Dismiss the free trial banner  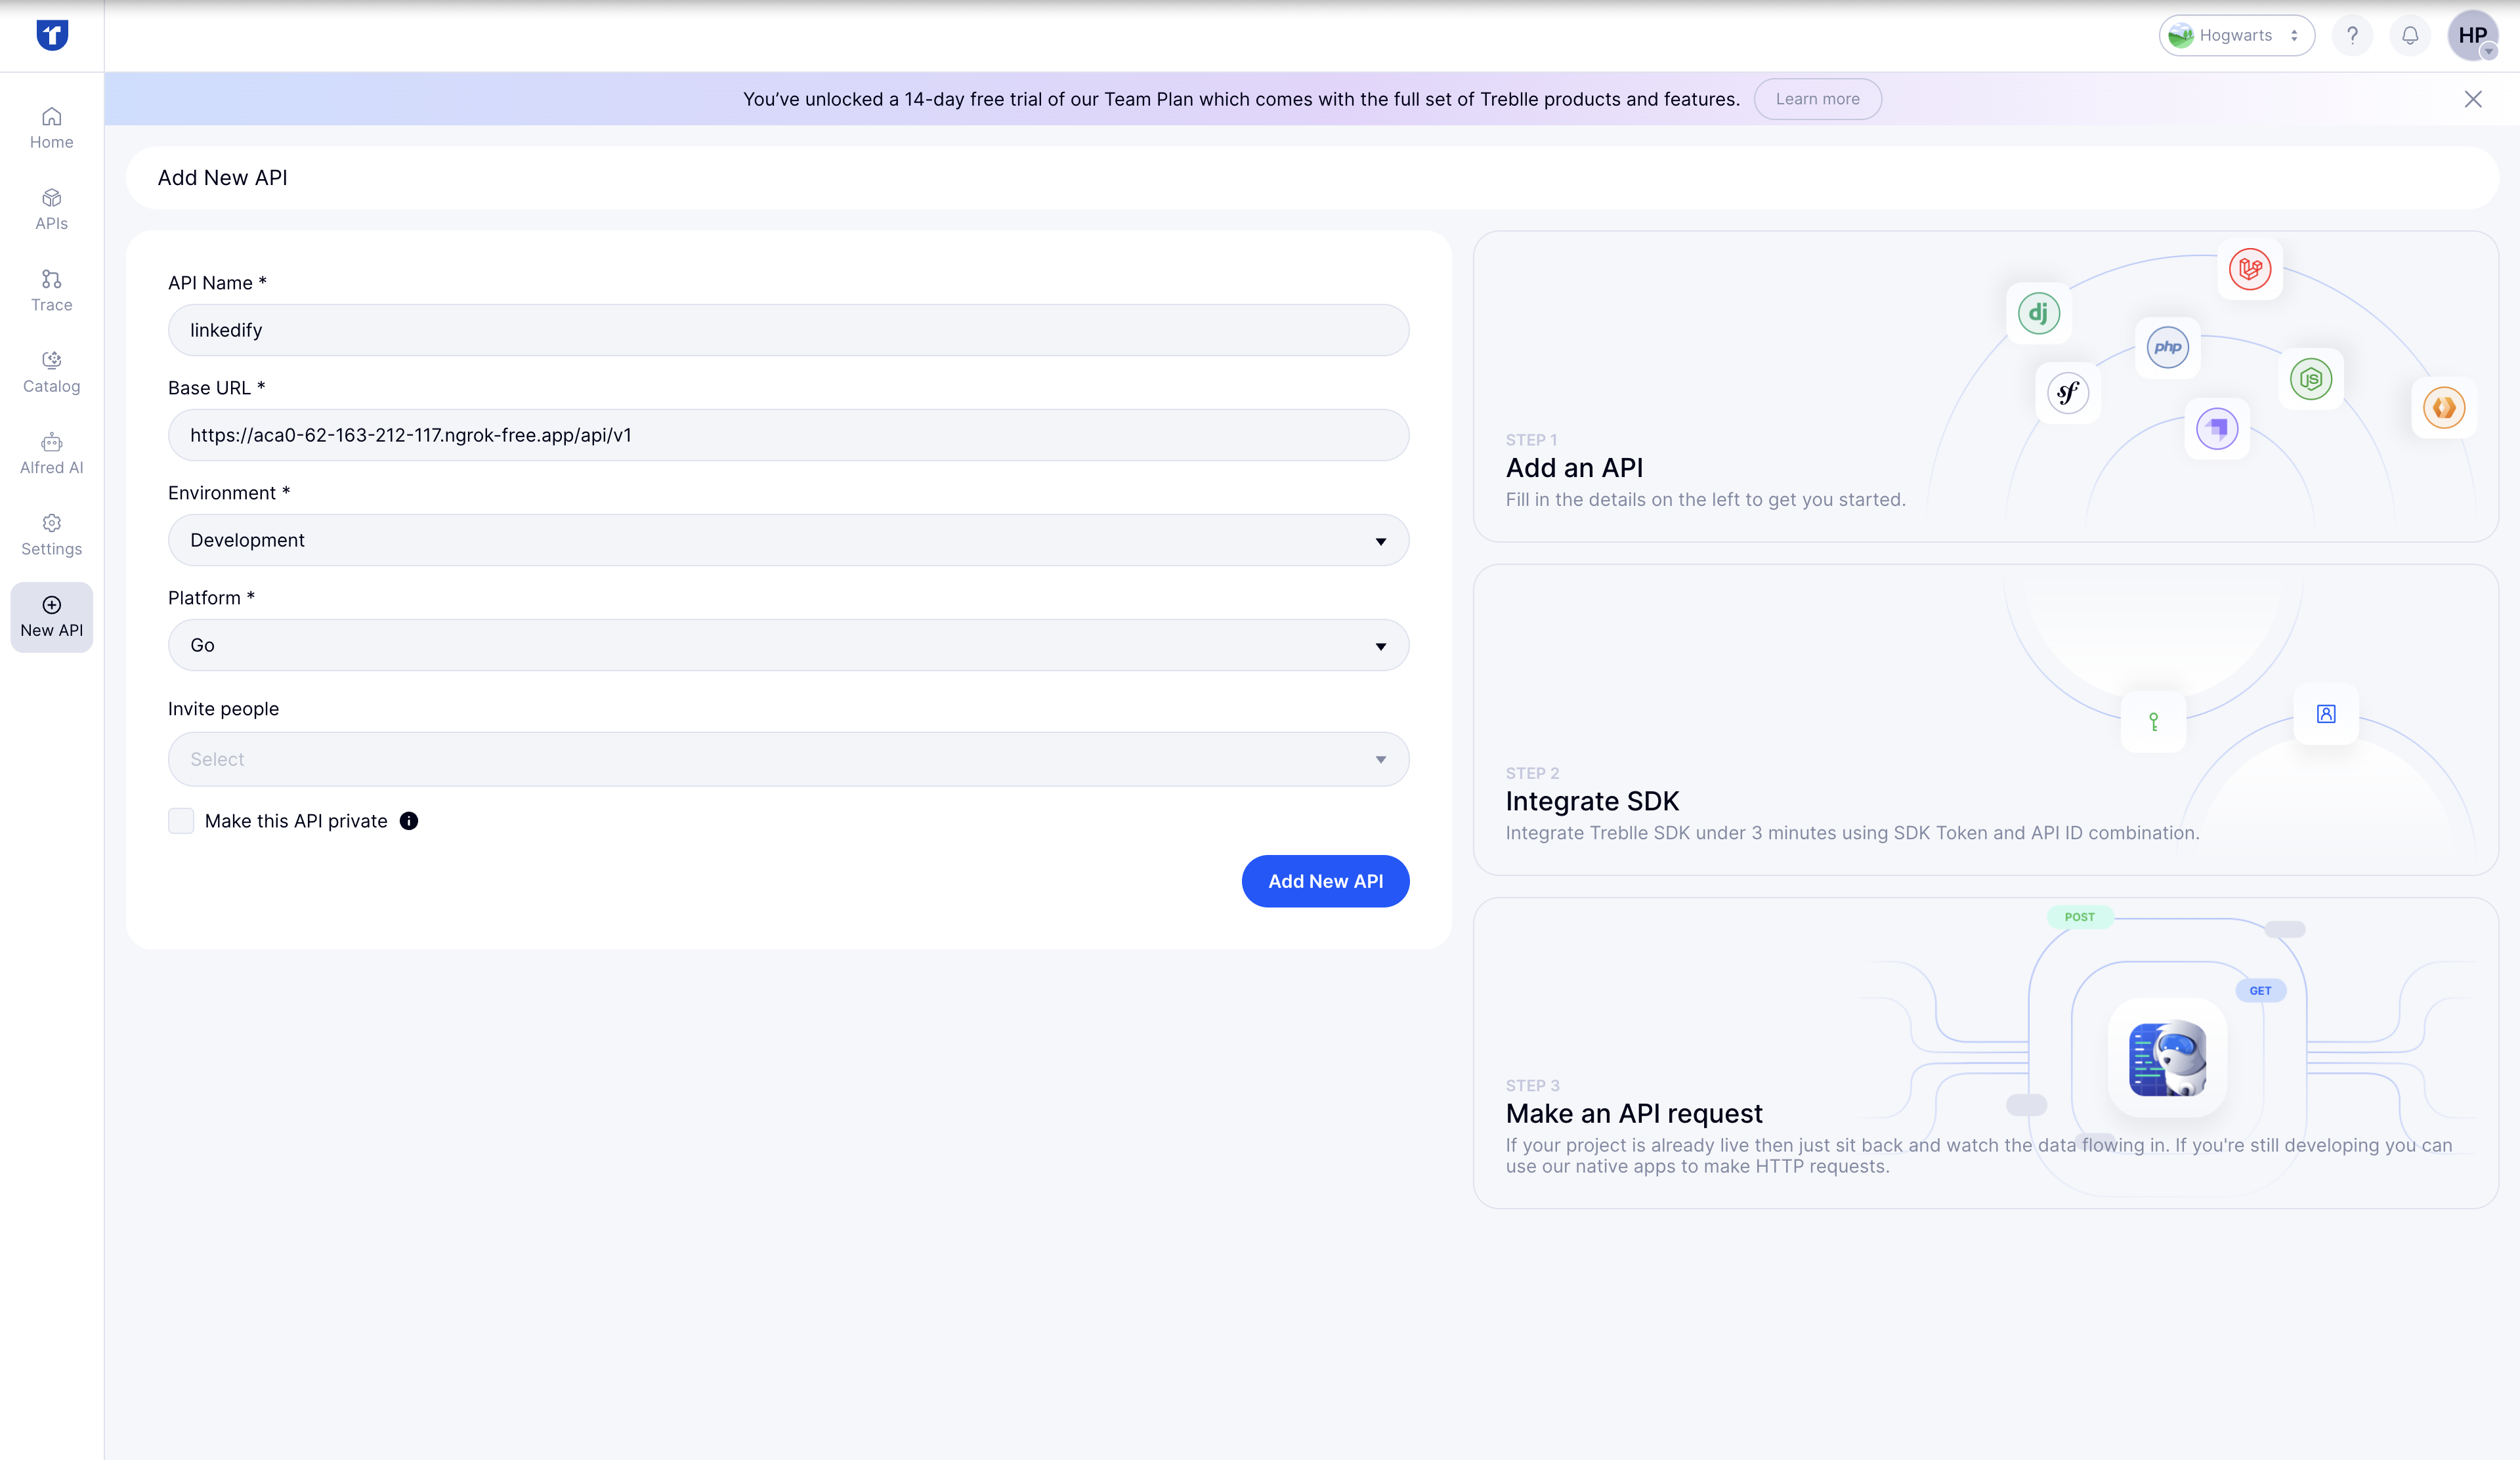coord(2472,99)
